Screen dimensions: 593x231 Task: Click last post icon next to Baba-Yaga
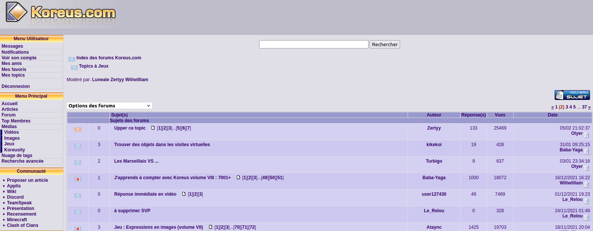tap(587, 151)
